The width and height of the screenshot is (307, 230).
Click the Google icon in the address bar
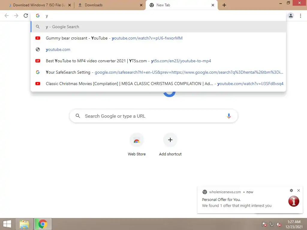point(37,16)
